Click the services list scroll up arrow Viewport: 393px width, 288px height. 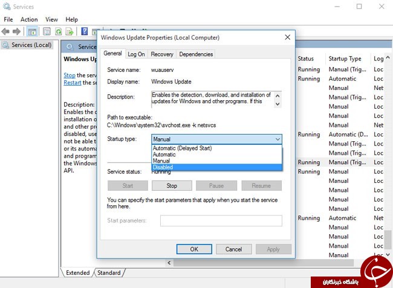(388, 57)
